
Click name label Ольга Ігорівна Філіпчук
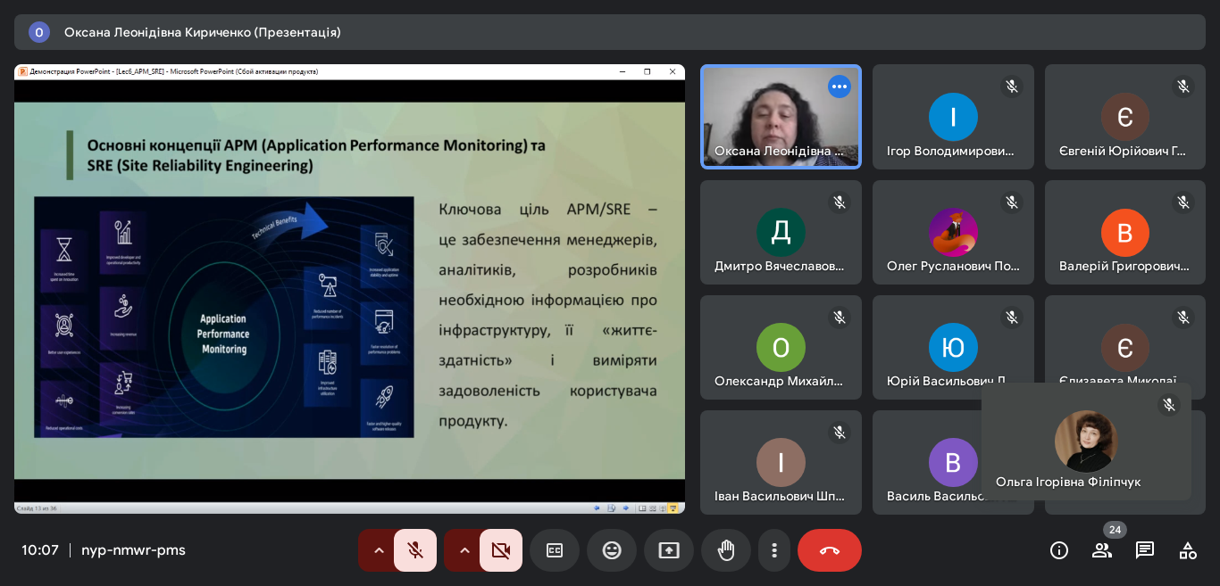1068,482
